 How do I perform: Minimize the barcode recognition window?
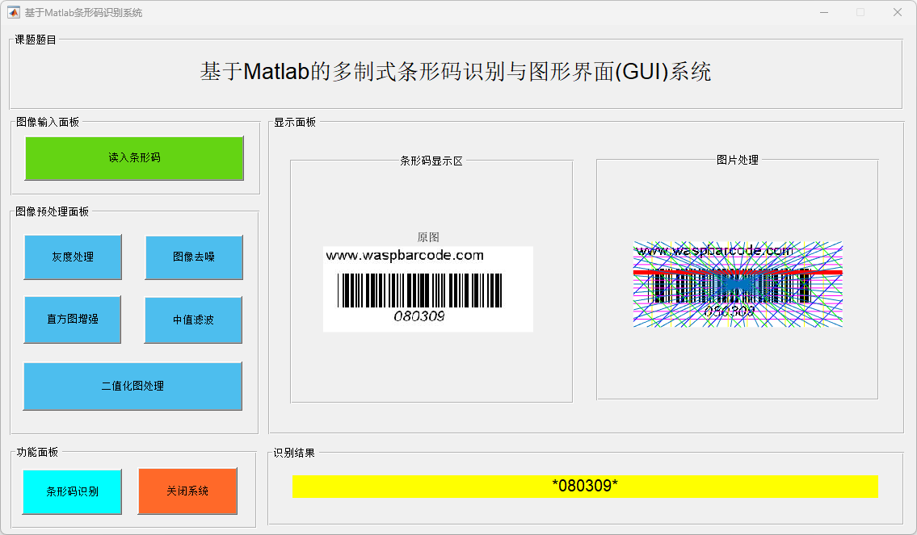[824, 12]
